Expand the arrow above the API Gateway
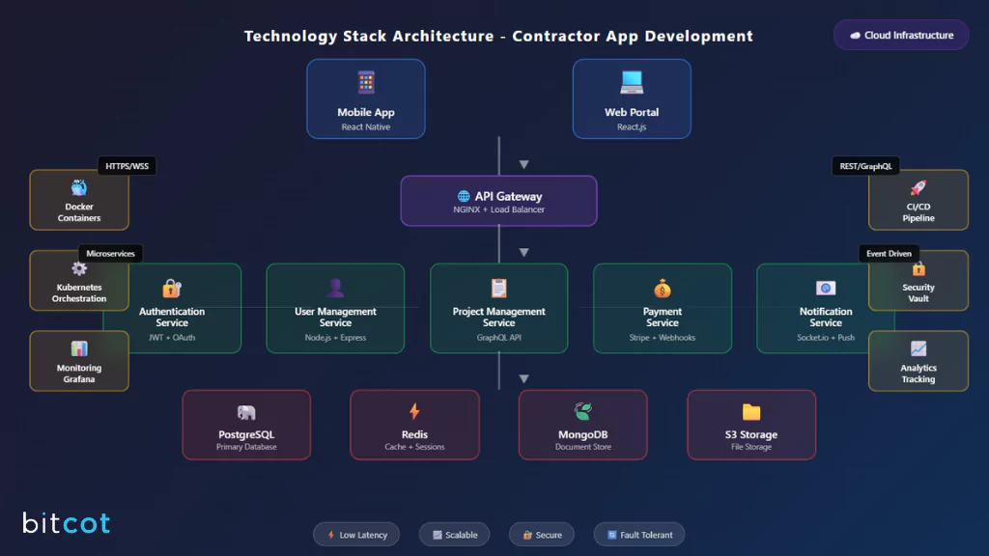The height and width of the screenshot is (556, 989). 523,163
